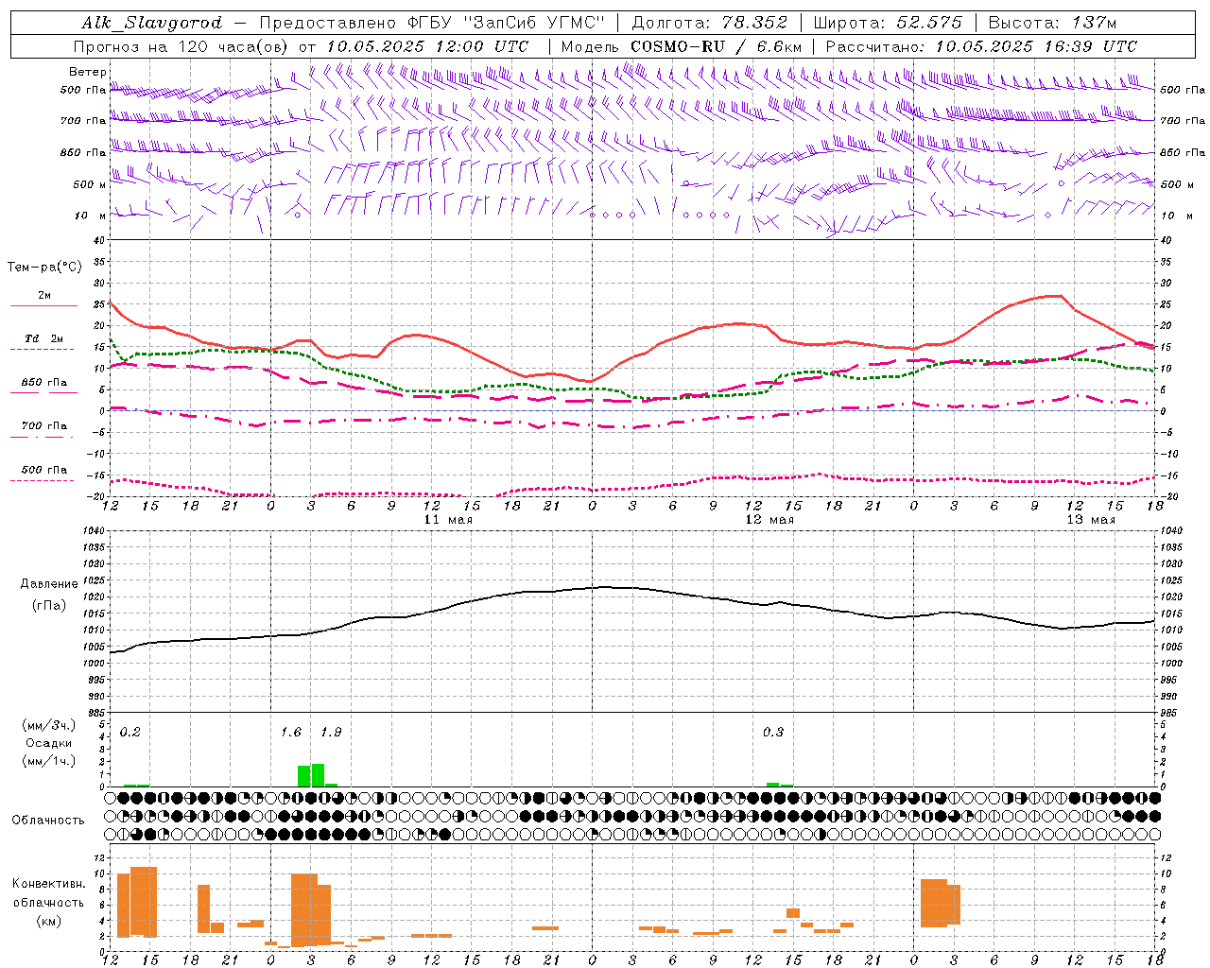Click the '12 мая' date label
1210x968 pixels.
[769, 520]
